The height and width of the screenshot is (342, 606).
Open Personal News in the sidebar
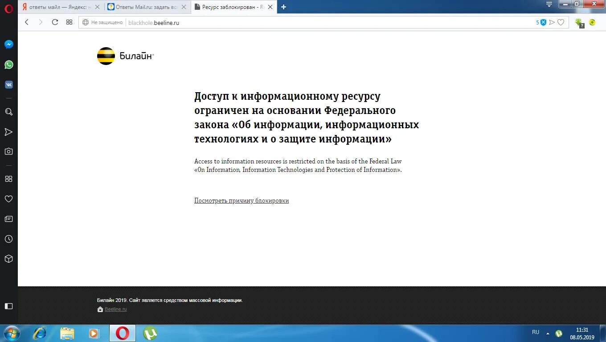pos(9,219)
